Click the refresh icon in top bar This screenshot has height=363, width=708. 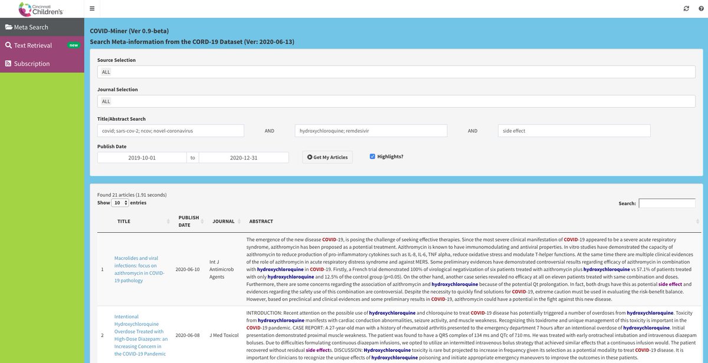click(x=686, y=9)
